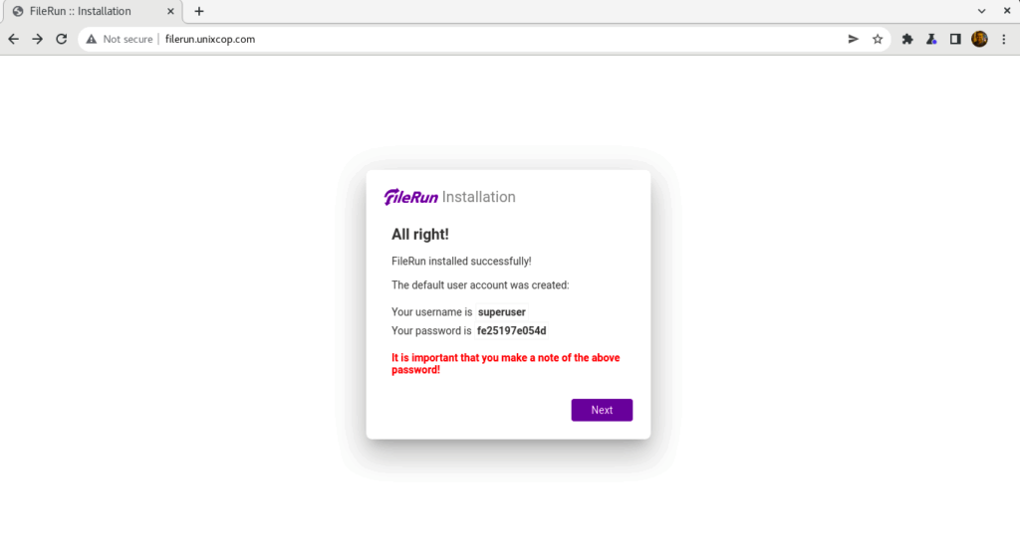Reload the FileRun installation page
Screen dimensions: 1020x553
coord(61,39)
